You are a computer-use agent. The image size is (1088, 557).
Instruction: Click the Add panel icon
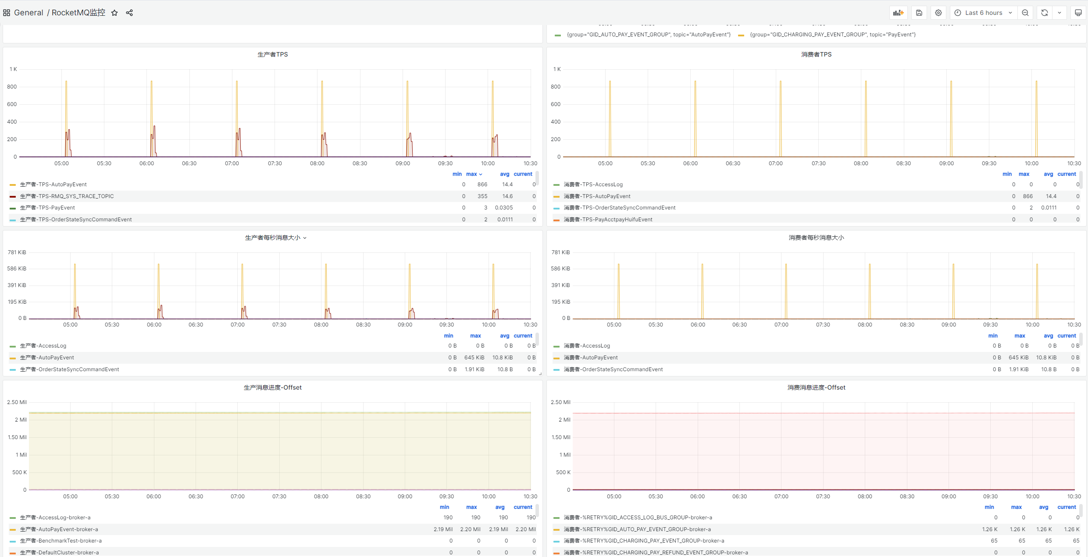pos(899,13)
